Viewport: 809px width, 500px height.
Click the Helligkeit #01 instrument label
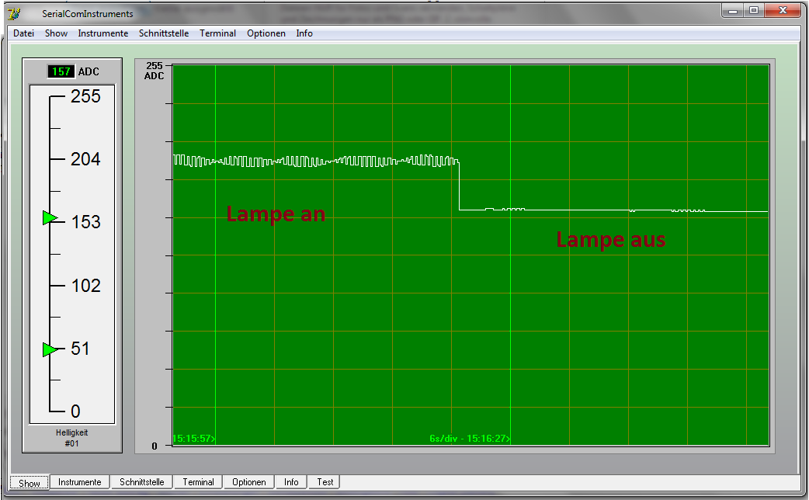(72, 438)
